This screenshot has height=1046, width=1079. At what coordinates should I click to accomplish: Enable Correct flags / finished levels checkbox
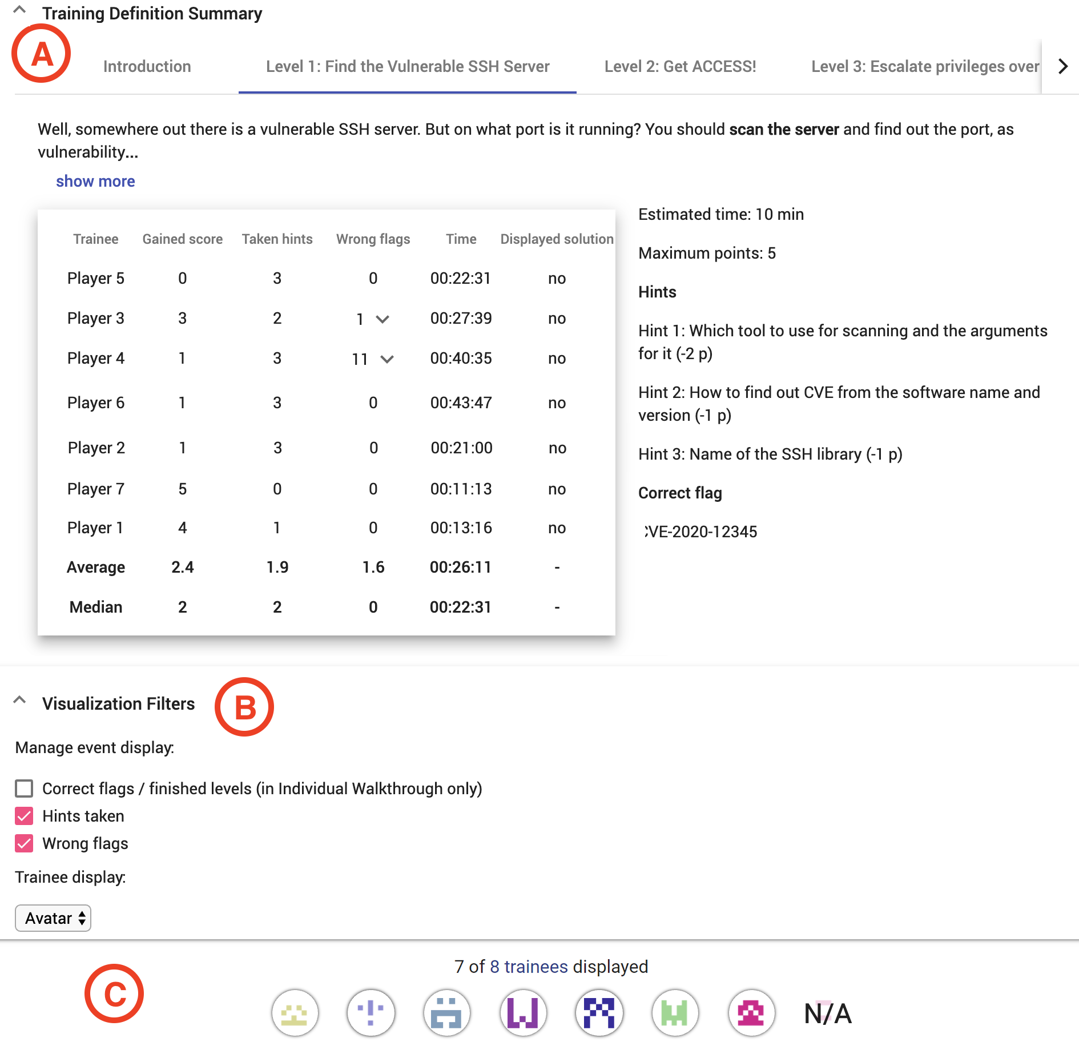point(24,788)
